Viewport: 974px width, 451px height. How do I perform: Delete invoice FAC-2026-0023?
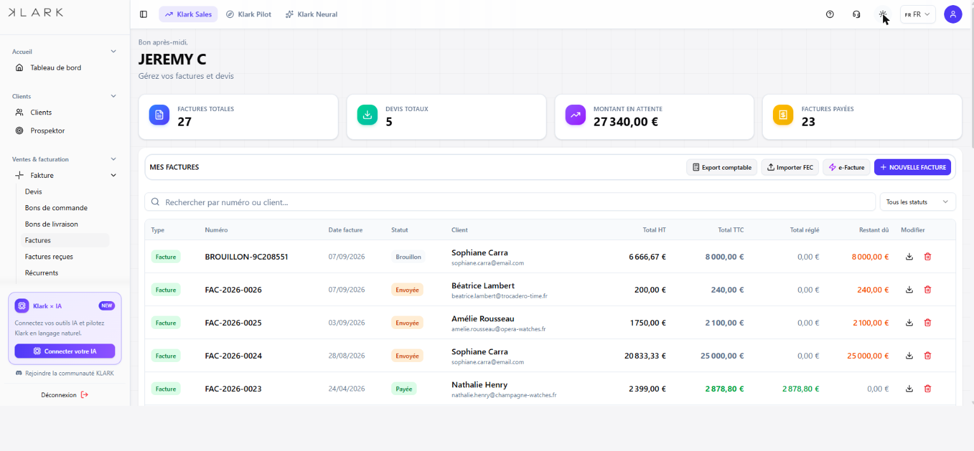click(x=928, y=389)
